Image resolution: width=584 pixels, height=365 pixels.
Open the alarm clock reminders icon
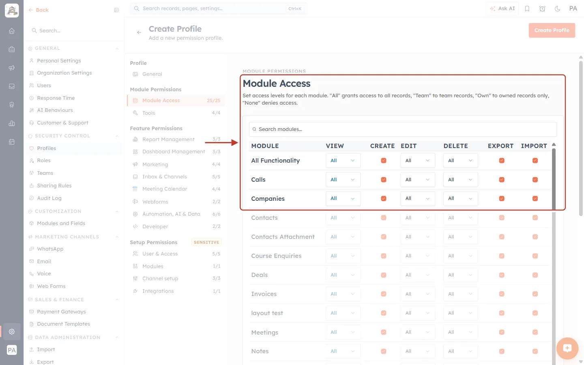click(x=542, y=9)
